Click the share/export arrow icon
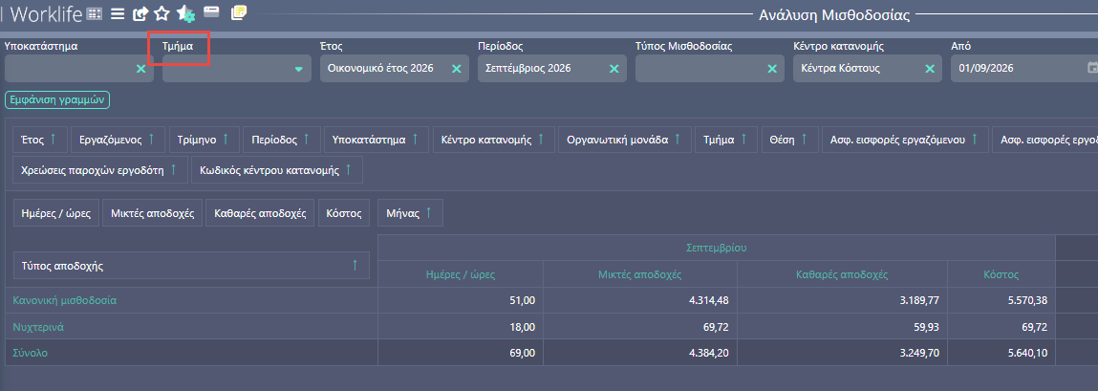The width and height of the screenshot is (1098, 391). pos(140,12)
